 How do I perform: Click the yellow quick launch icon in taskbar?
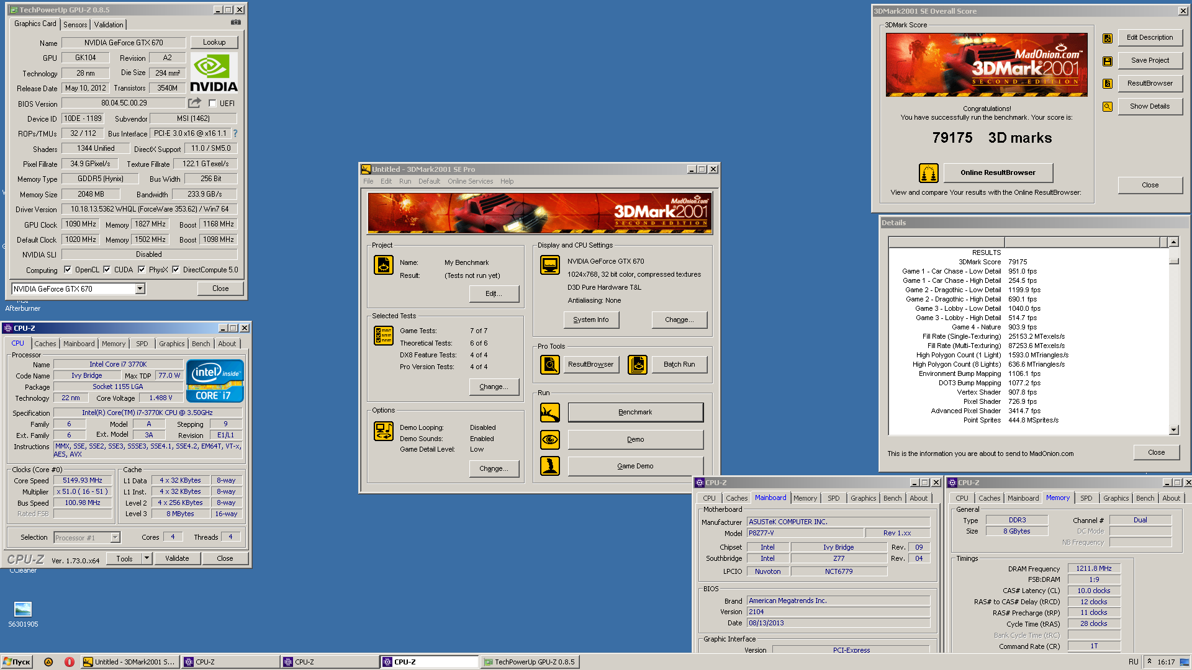[x=48, y=662]
